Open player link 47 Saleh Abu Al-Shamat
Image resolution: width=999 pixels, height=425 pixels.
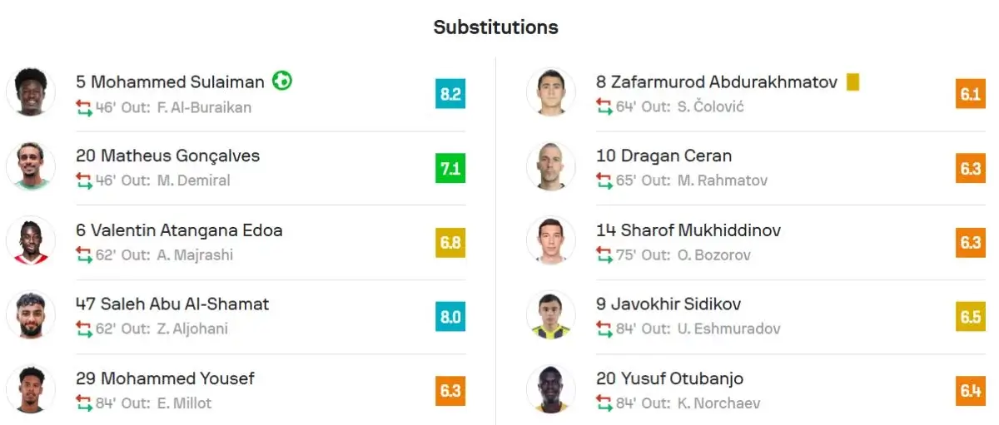[172, 304]
